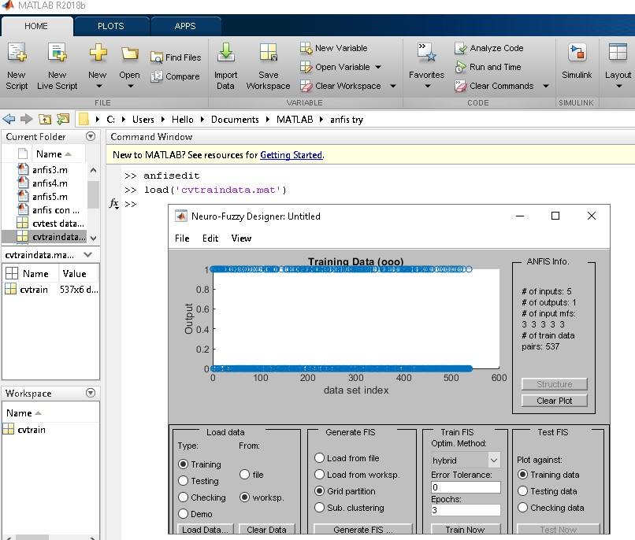Click the Clear Workspace icon

[x=306, y=86]
